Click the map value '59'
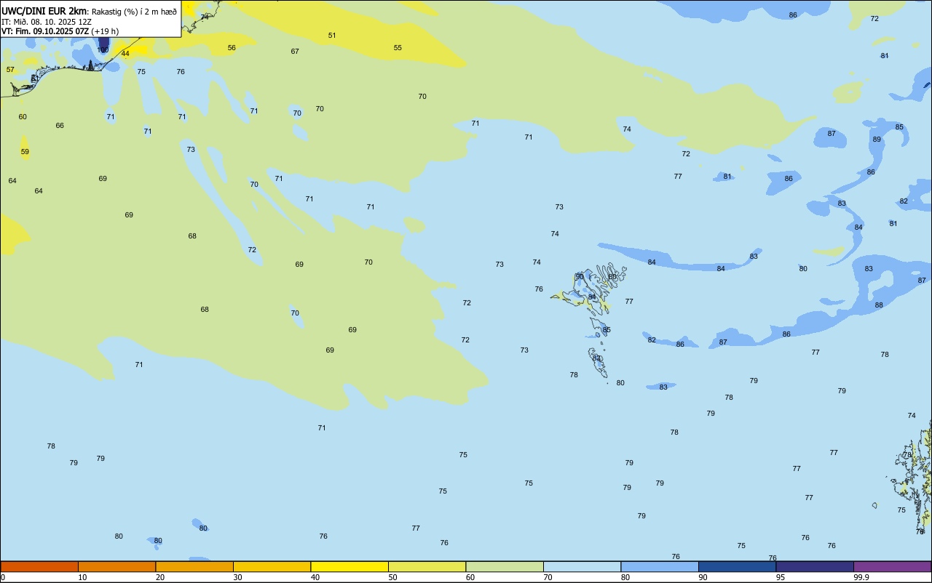The image size is (932, 583). click(x=25, y=151)
